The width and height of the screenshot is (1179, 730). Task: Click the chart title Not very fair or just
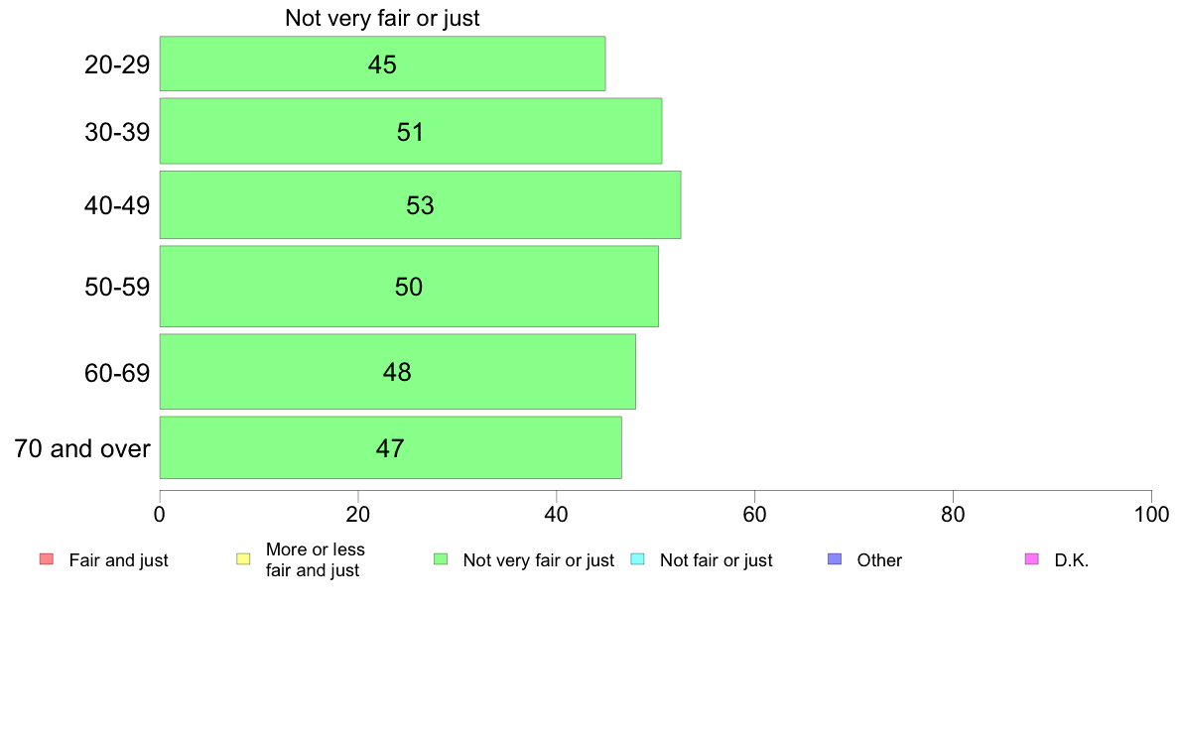point(382,18)
